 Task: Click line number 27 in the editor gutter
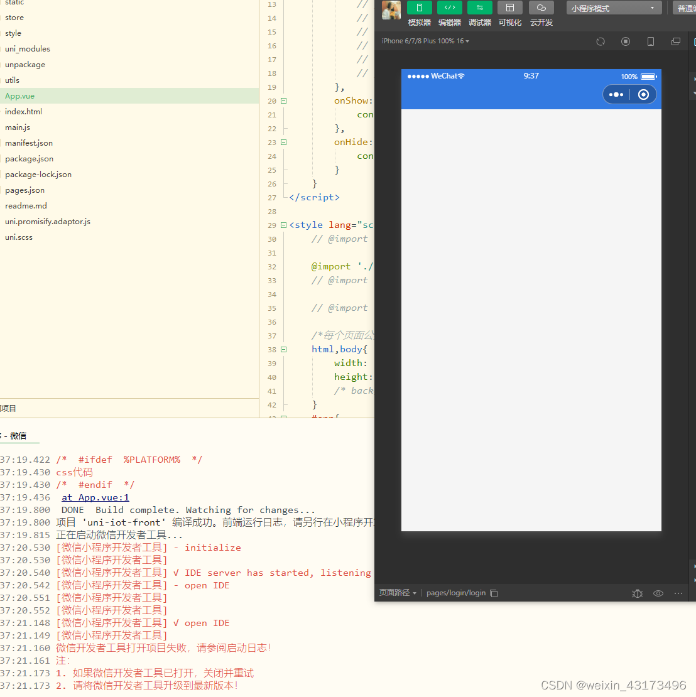(x=272, y=198)
